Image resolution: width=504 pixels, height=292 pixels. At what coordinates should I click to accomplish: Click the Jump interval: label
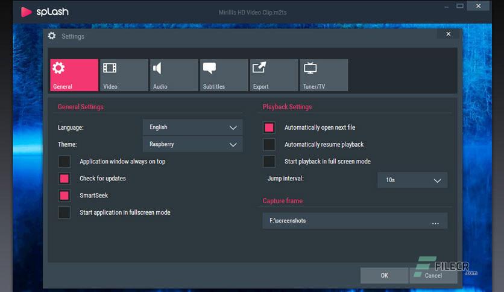[x=286, y=179]
